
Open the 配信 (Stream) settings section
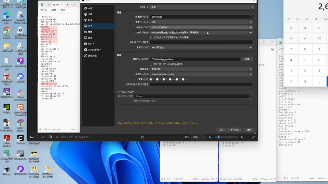[90, 20]
